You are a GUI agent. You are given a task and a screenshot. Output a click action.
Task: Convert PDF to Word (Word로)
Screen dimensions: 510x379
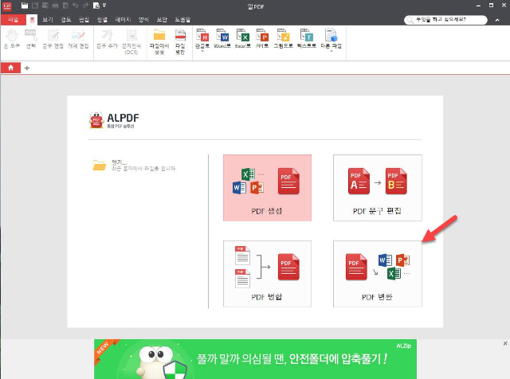[222, 39]
